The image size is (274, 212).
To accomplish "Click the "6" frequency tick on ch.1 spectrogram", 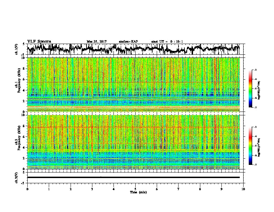I will [25, 79].
